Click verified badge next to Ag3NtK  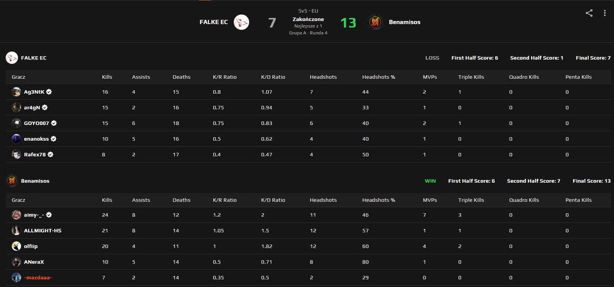click(49, 92)
